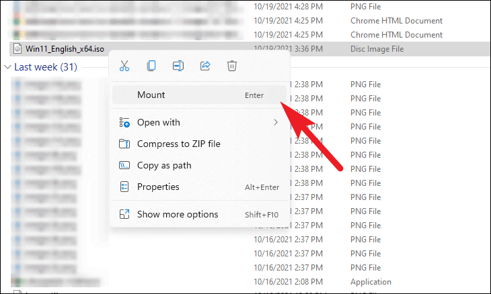Click the Copy icon in context menu
Screen dimensions: 491x294
(151, 66)
